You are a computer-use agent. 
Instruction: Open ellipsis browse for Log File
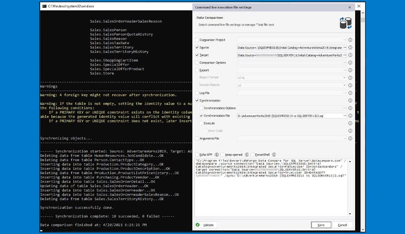(x=344, y=93)
